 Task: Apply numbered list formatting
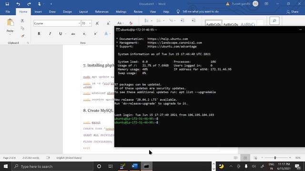(x=159, y=20)
